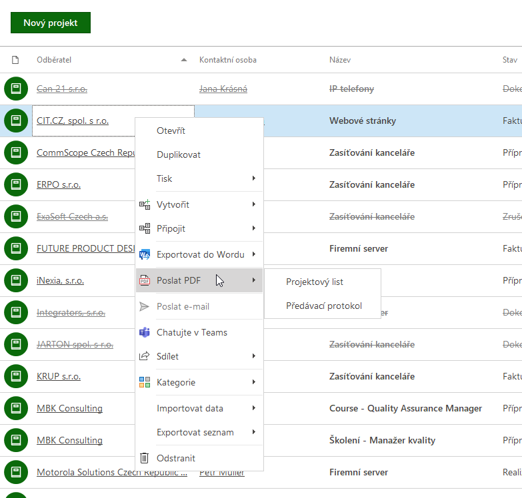Click the Poslat PDF icon

click(x=145, y=280)
